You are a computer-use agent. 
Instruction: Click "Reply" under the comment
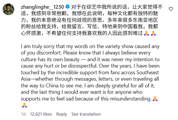click(62, 114)
